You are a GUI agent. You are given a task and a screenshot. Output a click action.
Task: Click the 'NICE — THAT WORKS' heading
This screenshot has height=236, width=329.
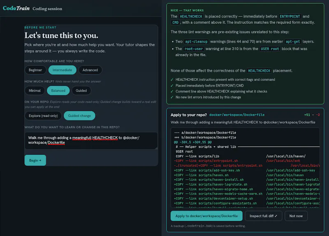(x=187, y=10)
